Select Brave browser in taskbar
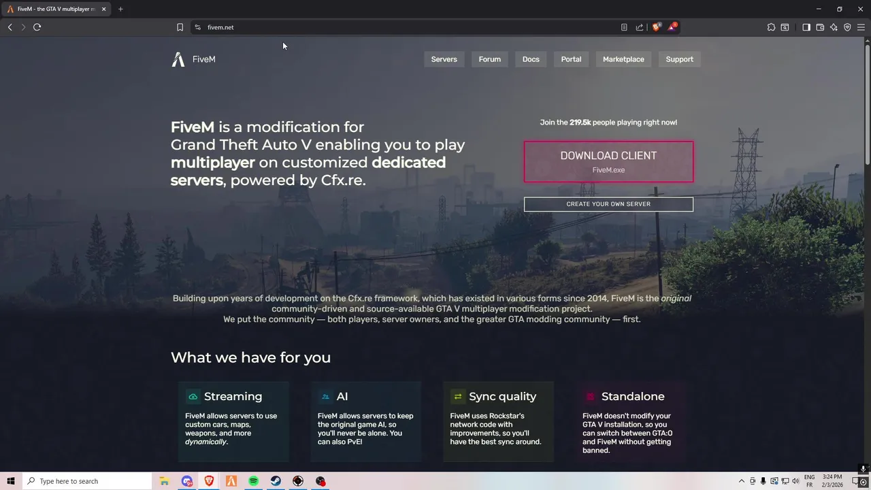Screen dimensions: 871x490 tap(209, 481)
